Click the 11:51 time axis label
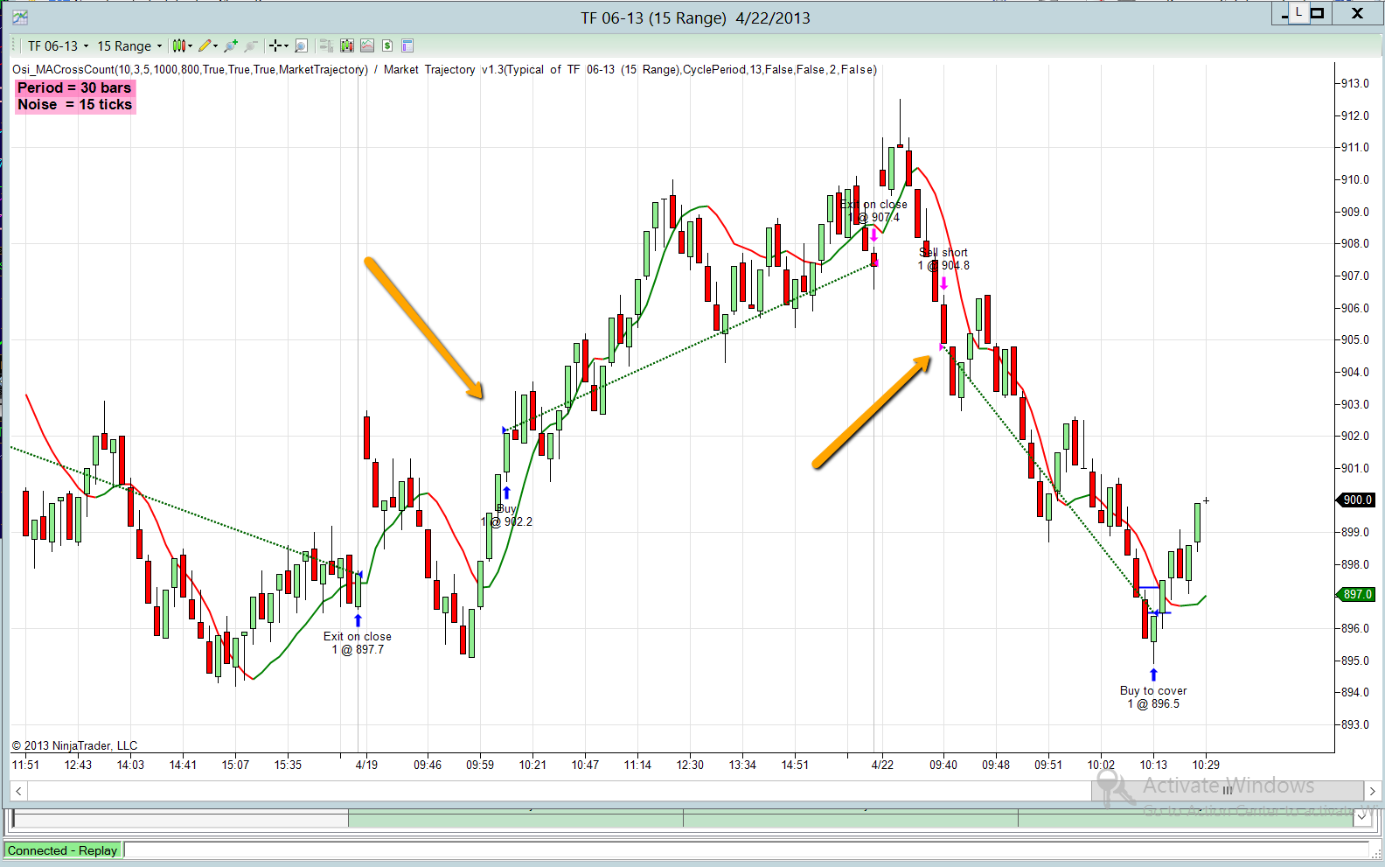The image size is (1385, 867). (25, 765)
